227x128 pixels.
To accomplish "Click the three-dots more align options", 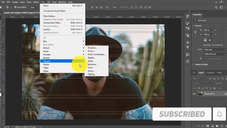I will [x=115, y=7].
